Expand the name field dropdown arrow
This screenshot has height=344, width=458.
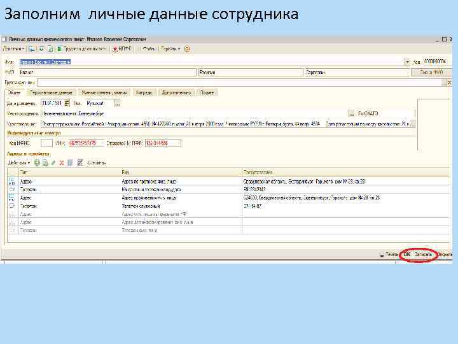pos(407,62)
